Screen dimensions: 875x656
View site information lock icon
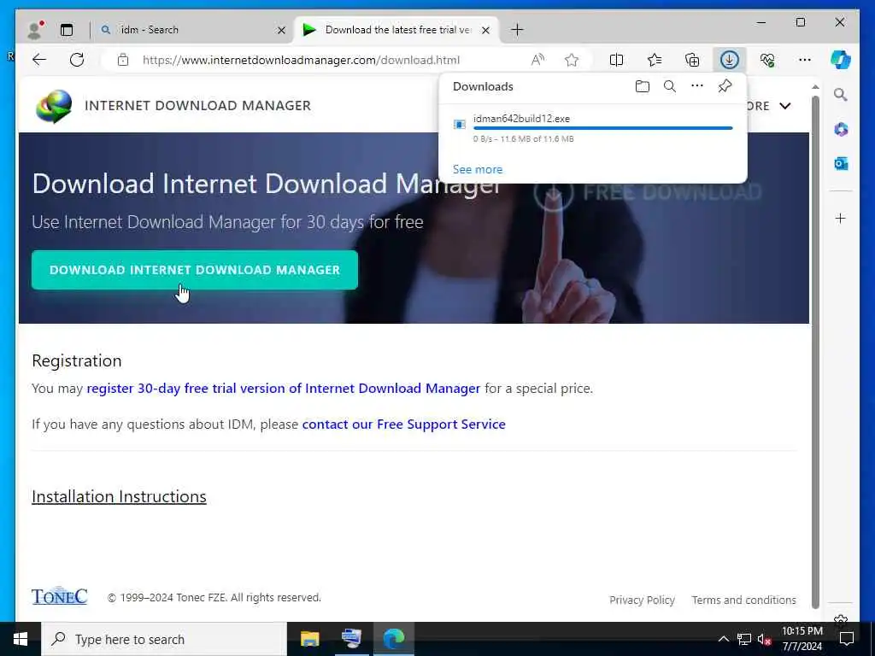[x=123, y=60]
